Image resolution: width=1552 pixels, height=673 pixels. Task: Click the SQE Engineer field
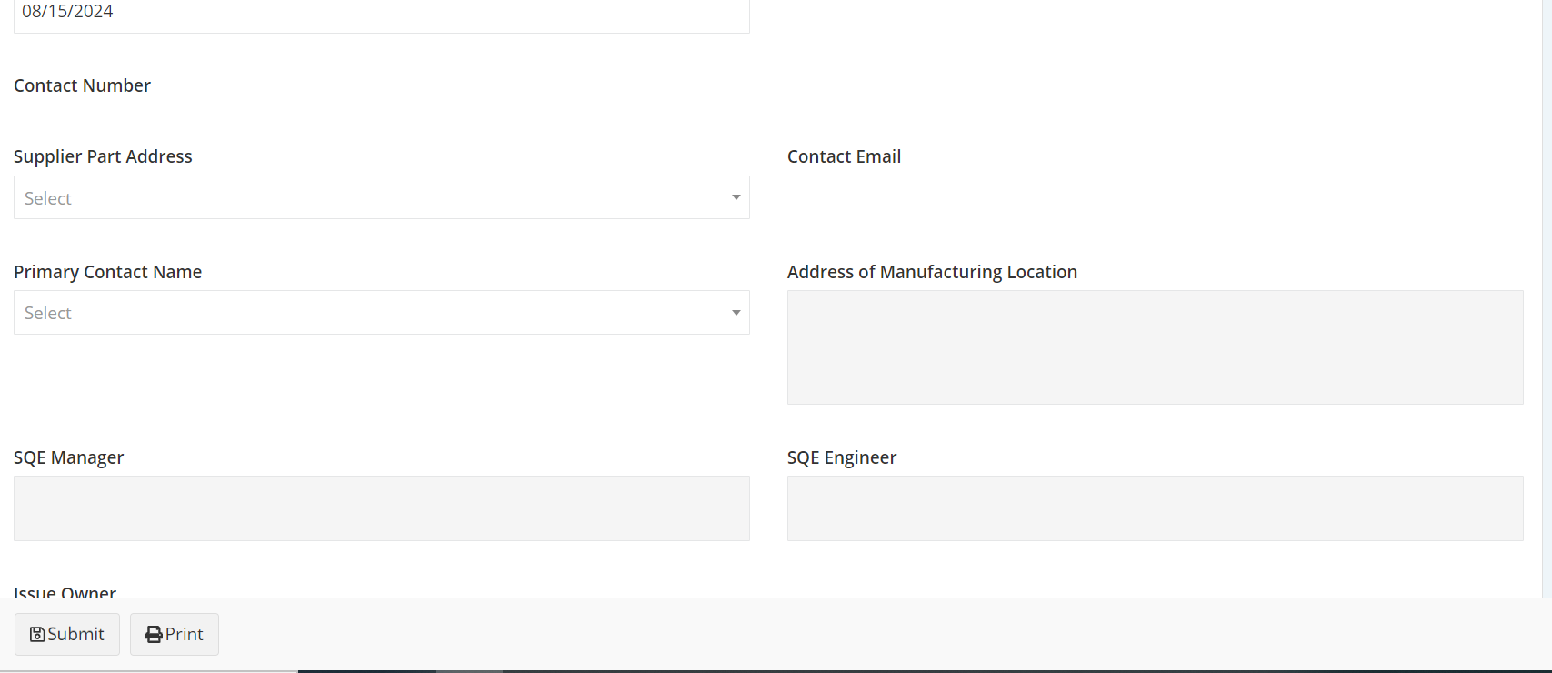[1156, 508]
